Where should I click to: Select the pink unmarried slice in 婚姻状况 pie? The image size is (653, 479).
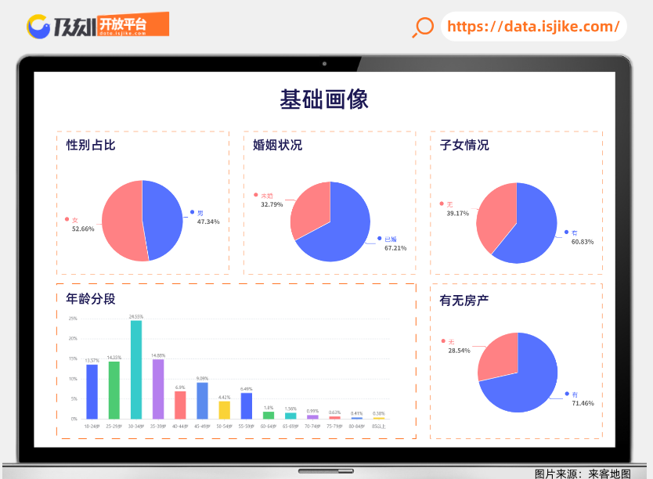(309, 207)
